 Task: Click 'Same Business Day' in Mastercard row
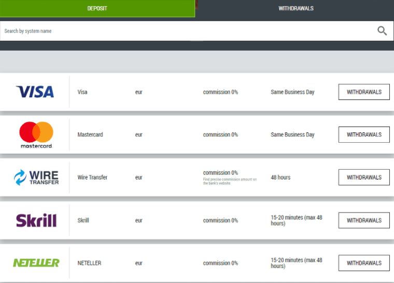292,135
